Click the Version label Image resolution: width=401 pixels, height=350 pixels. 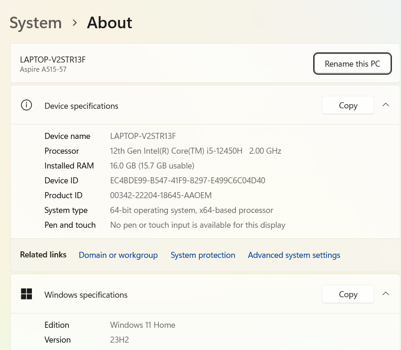[x=57, y=340]
